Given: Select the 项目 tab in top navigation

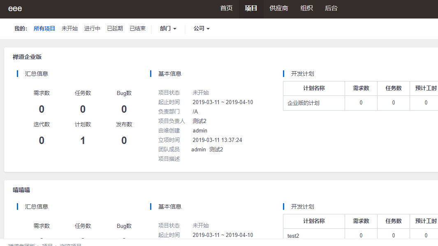Looking at the screenshot, I should click(251, 8).
